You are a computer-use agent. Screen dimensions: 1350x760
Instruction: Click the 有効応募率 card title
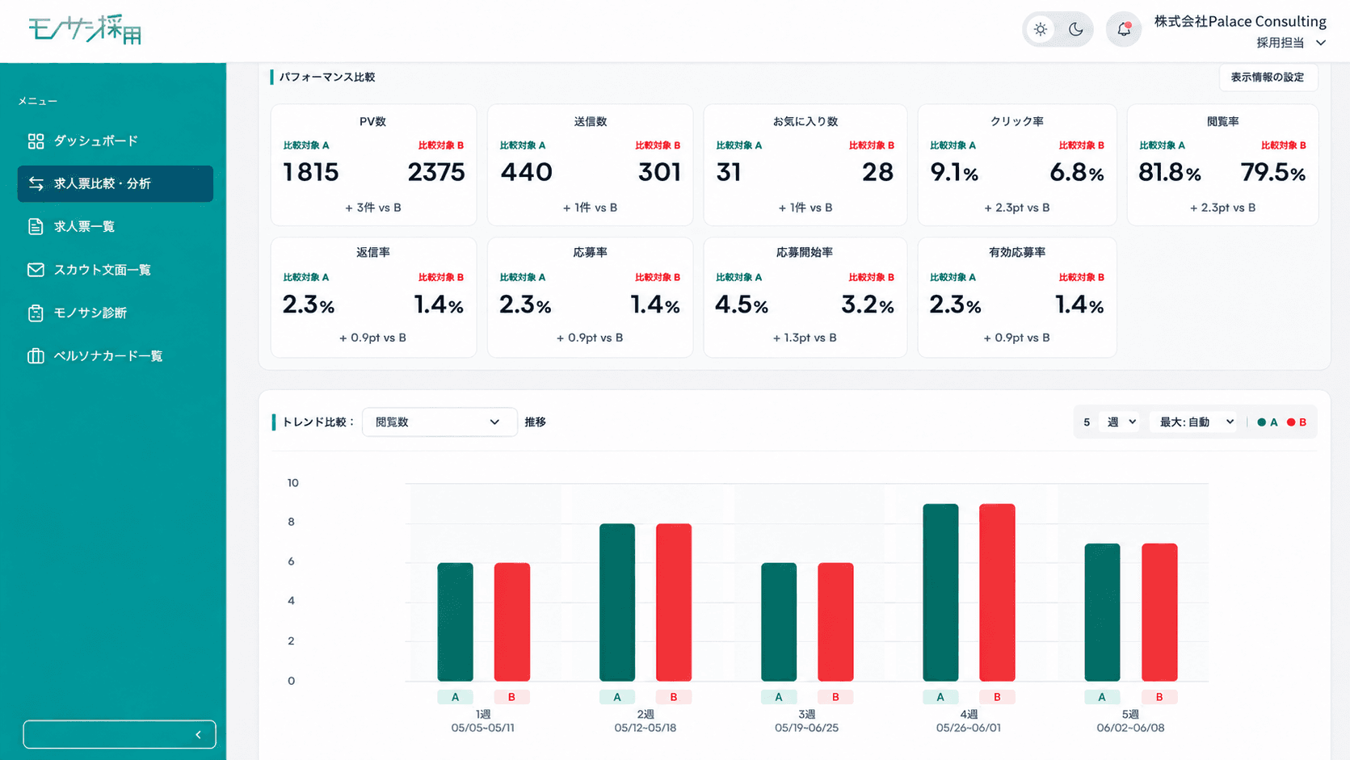(1017, 253)
